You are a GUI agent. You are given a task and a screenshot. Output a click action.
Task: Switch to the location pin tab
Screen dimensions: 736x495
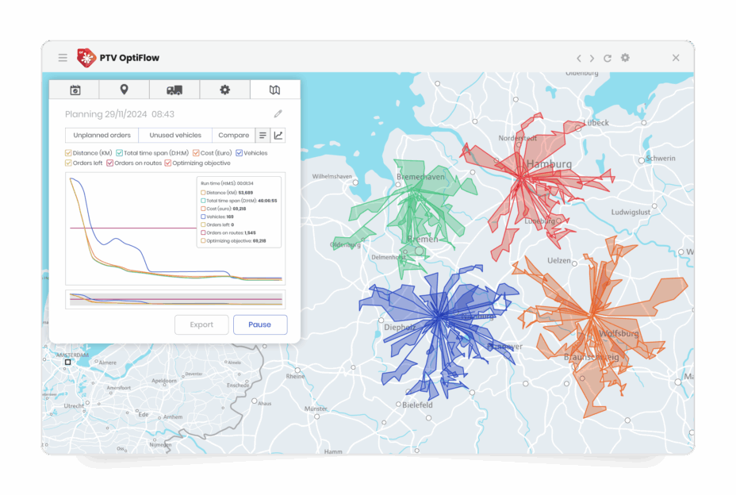(125, 90)
